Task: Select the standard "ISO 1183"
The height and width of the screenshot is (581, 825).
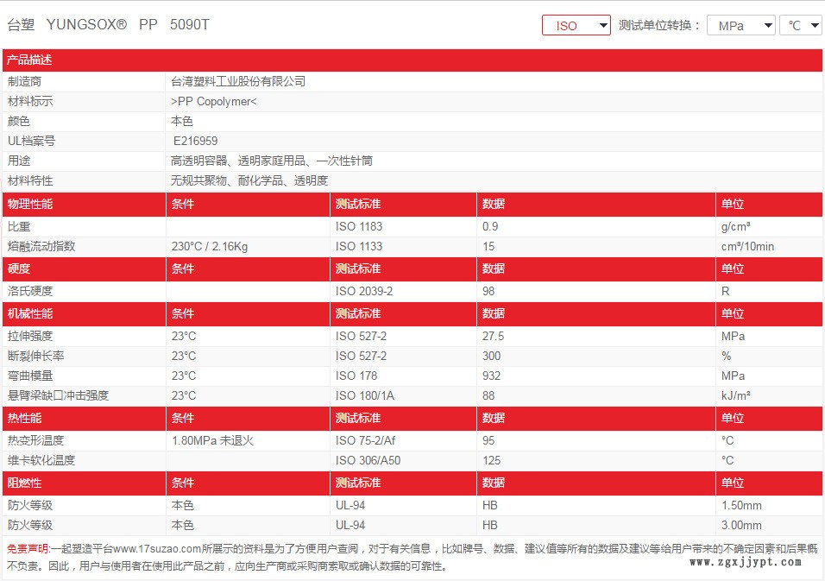Action: point(359,227)
